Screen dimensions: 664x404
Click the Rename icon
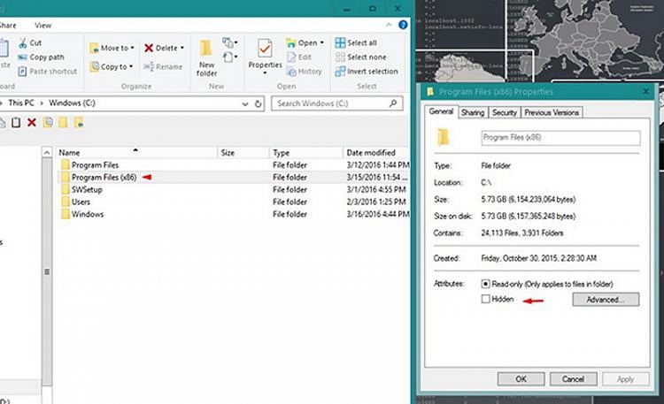pyautogui.click(x=149, y=66)
